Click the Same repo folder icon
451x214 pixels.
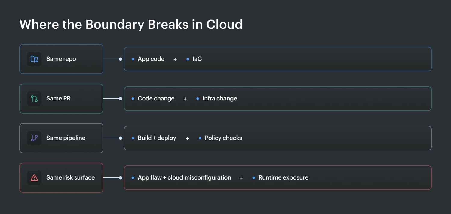[34, 59]
